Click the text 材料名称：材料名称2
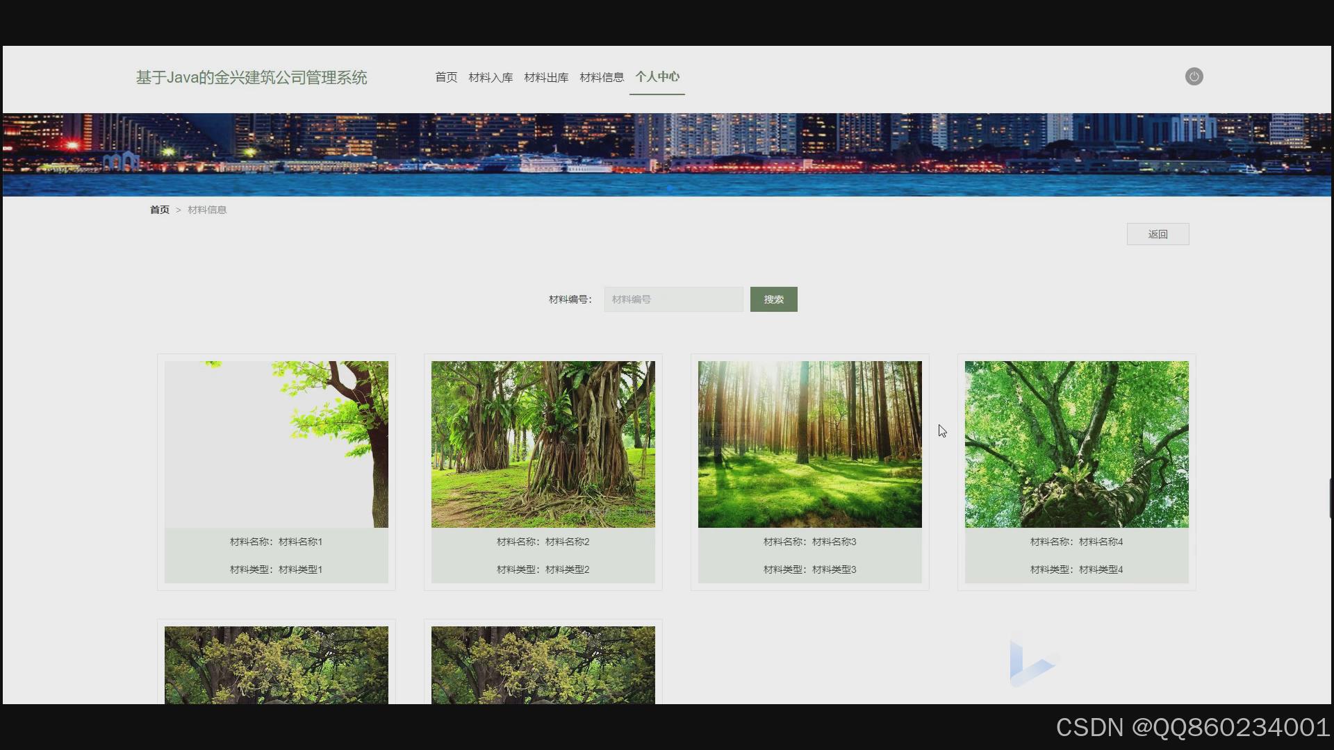Screen dimensions: 1334x750 click(543, 542)
